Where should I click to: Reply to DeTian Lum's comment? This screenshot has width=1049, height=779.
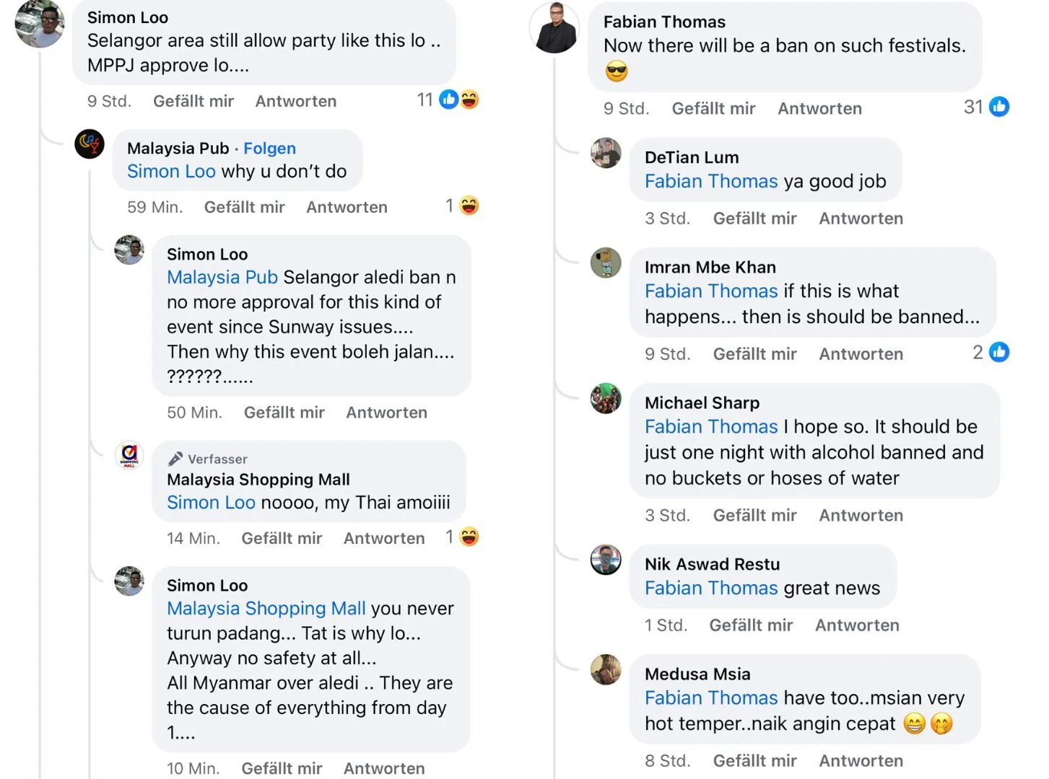coord(861,218)
